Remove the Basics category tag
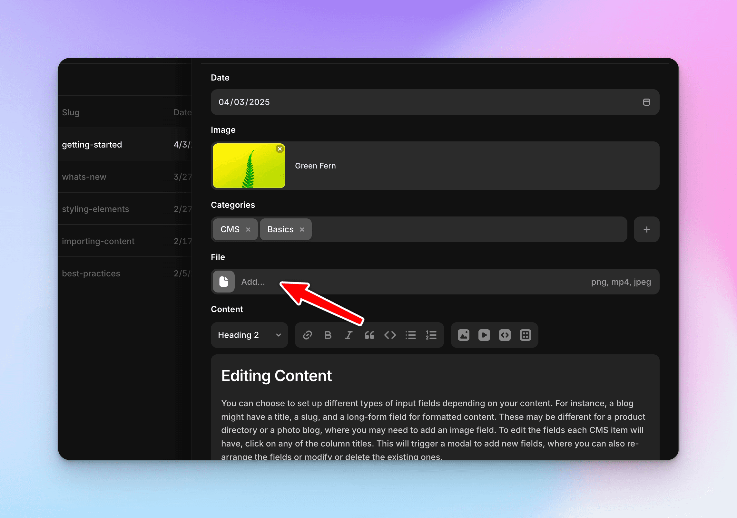Image resolution: width=737 pixels, height=518 pixels. pyautogui.click(x=302, y=229)
